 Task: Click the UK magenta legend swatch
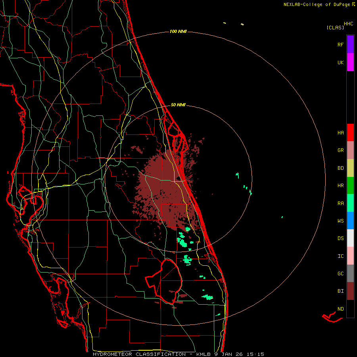pos(350,62)
